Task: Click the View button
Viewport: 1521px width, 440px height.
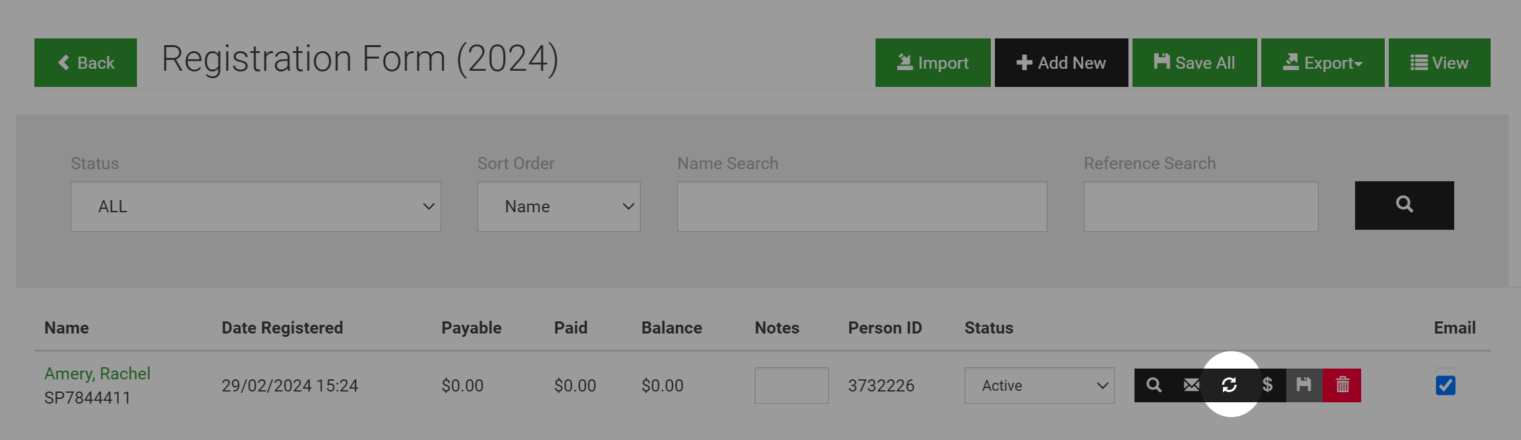Action: coord(1439,63)
